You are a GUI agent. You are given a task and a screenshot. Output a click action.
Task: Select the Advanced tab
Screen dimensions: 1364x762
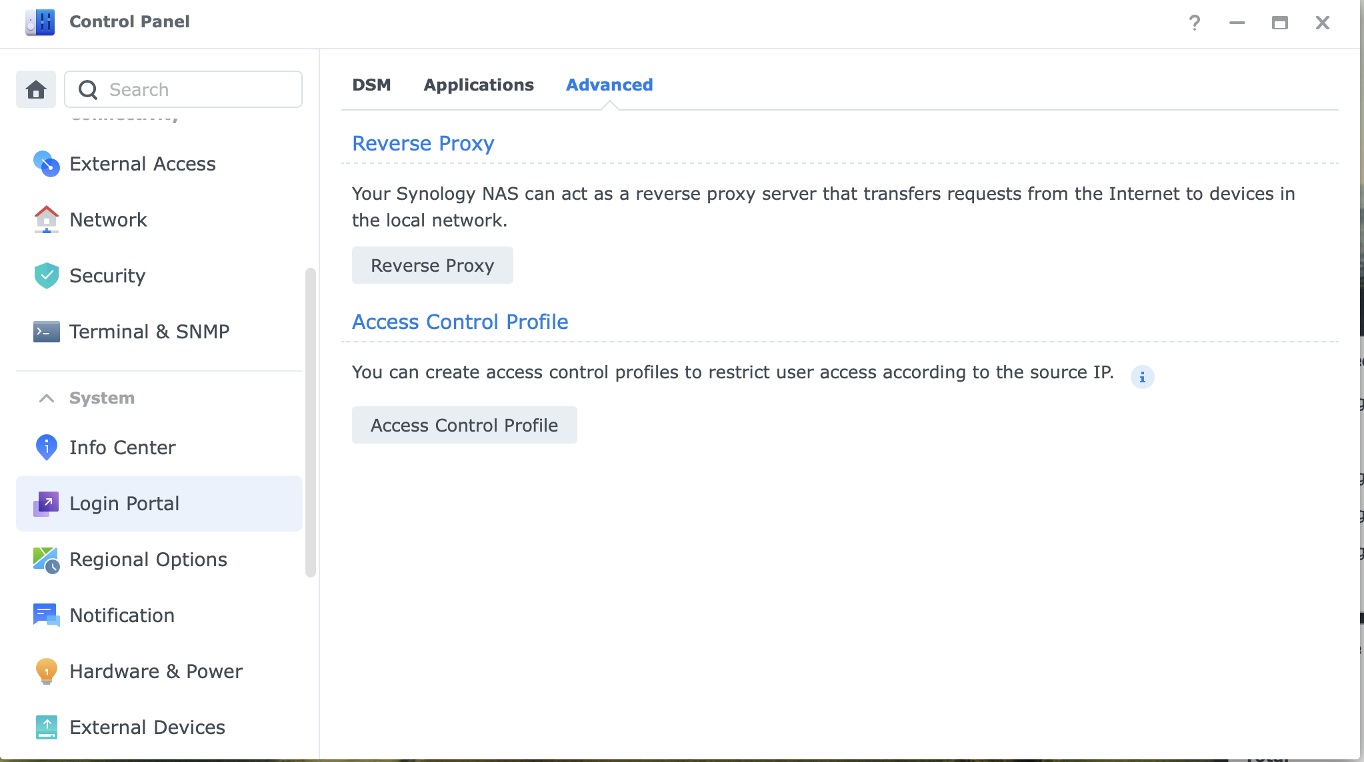(x=609, y=85)
